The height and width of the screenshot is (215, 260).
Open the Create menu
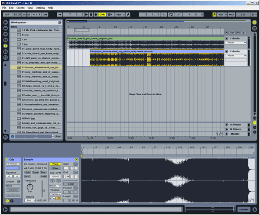point(20,8)
